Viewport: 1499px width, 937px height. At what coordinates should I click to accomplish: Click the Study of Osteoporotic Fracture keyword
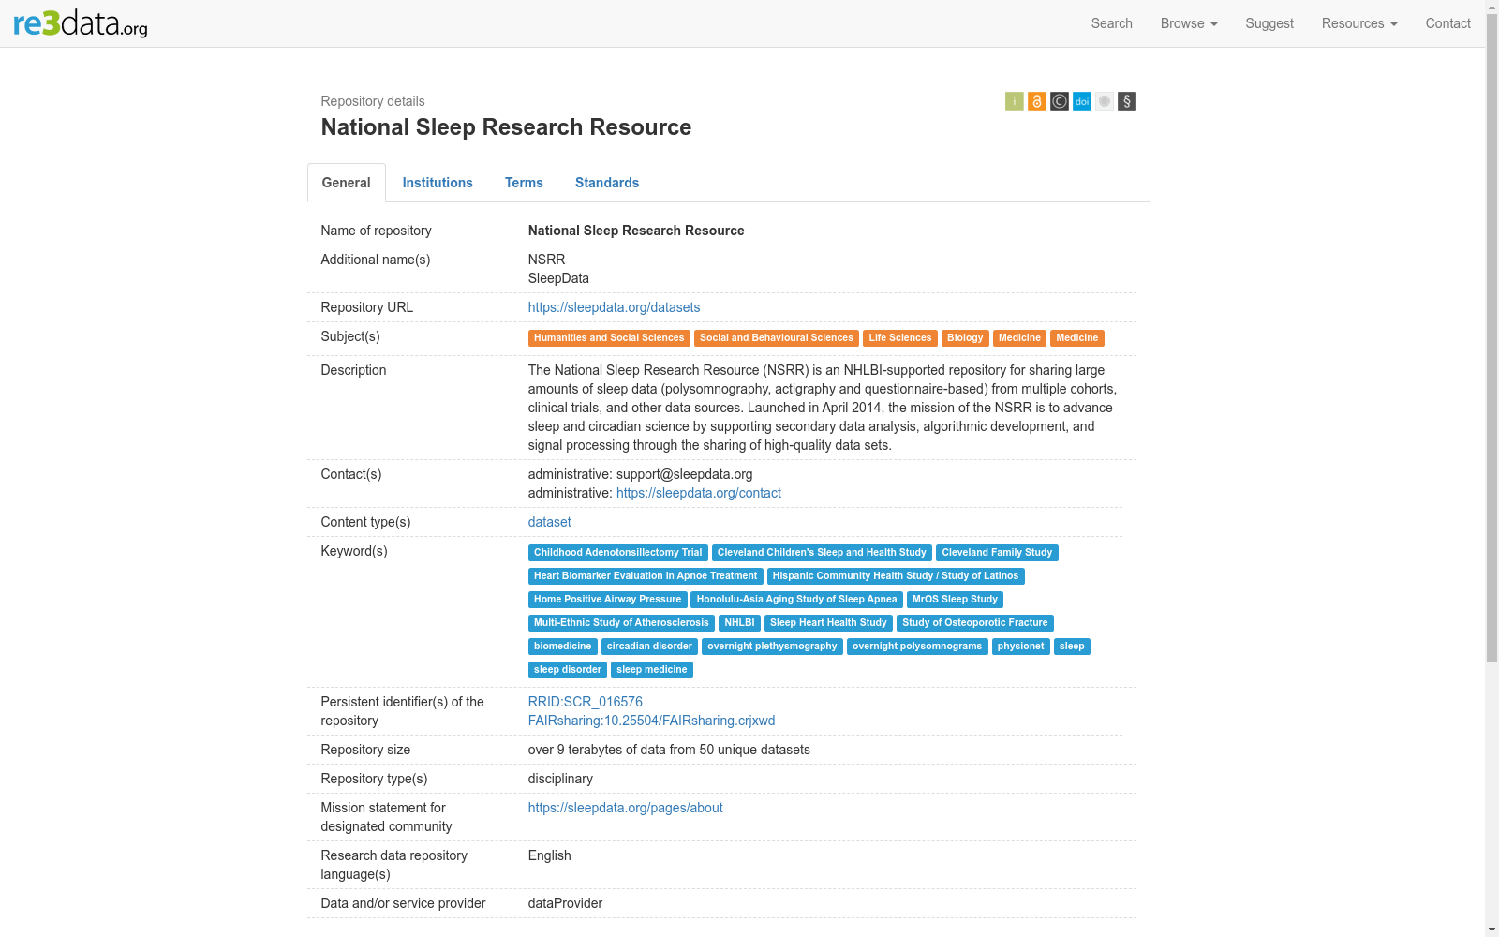(975, 623)
